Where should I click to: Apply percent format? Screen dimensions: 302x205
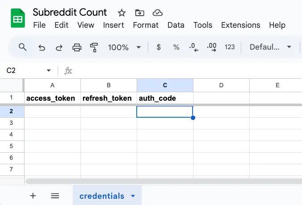coord(176,47)
